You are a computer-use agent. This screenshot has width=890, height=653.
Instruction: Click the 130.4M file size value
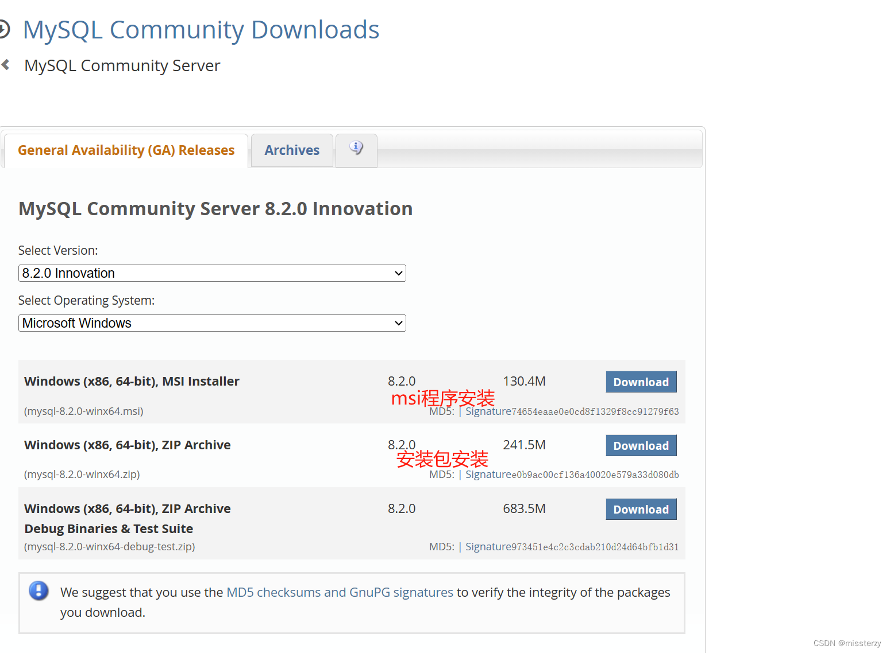point(524,382)
